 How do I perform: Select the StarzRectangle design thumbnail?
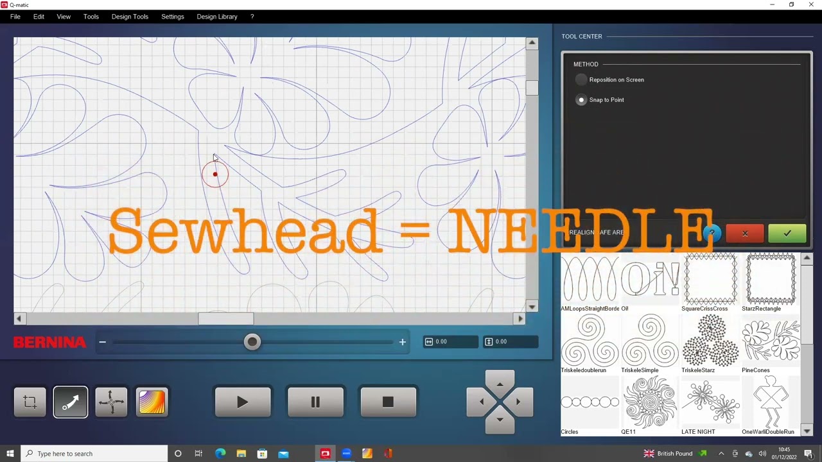point(771,279)
